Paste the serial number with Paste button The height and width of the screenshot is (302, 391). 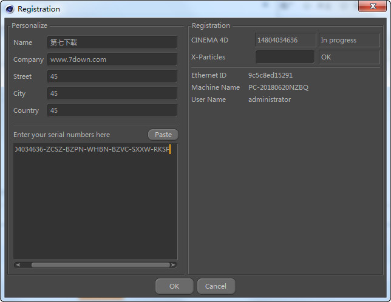pyautogui.click(x=163, y=135)
